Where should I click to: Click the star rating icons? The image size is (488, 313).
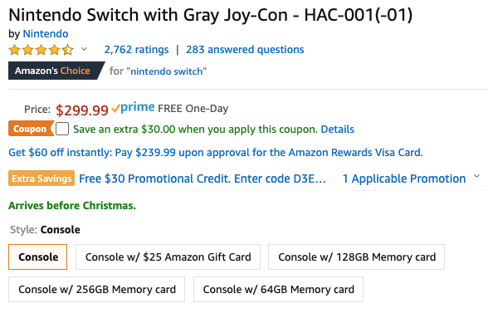(41, 50)
